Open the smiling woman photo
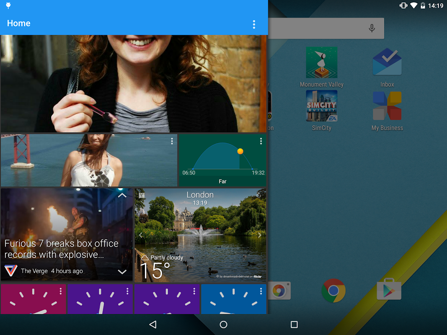Image resolution: width=447 pixels, height=335 pixels. pyautogui.click(x=133, y=83)
